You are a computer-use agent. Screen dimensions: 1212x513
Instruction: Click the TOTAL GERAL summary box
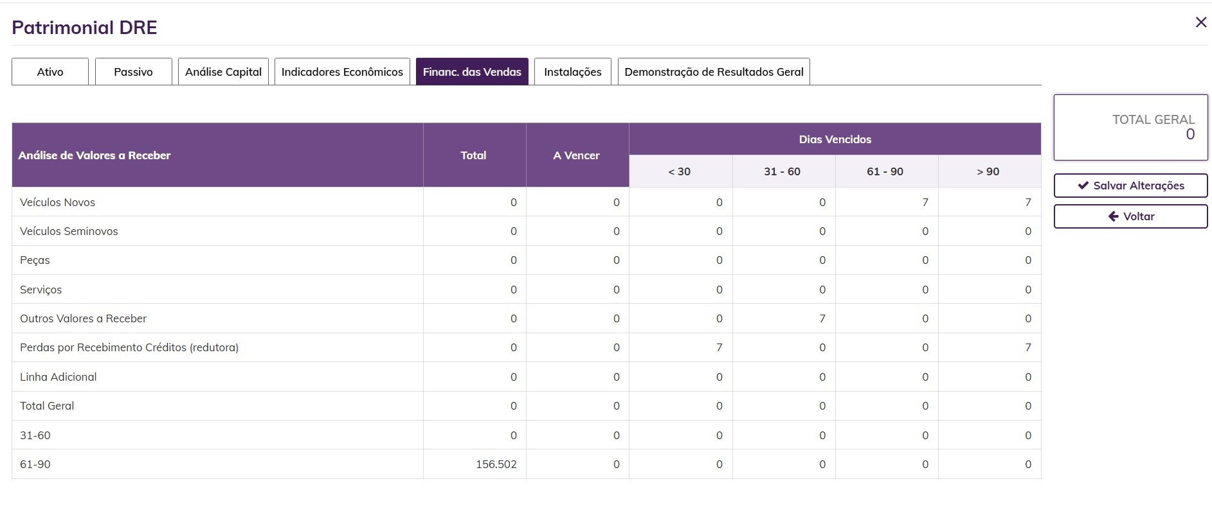pos(1130,127)
